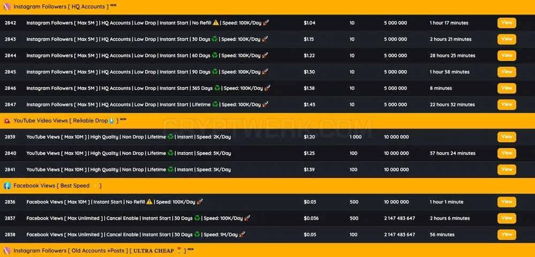
Task: View the Lifetime Instagram Followers service 2847
Action: tap(507, 104)
